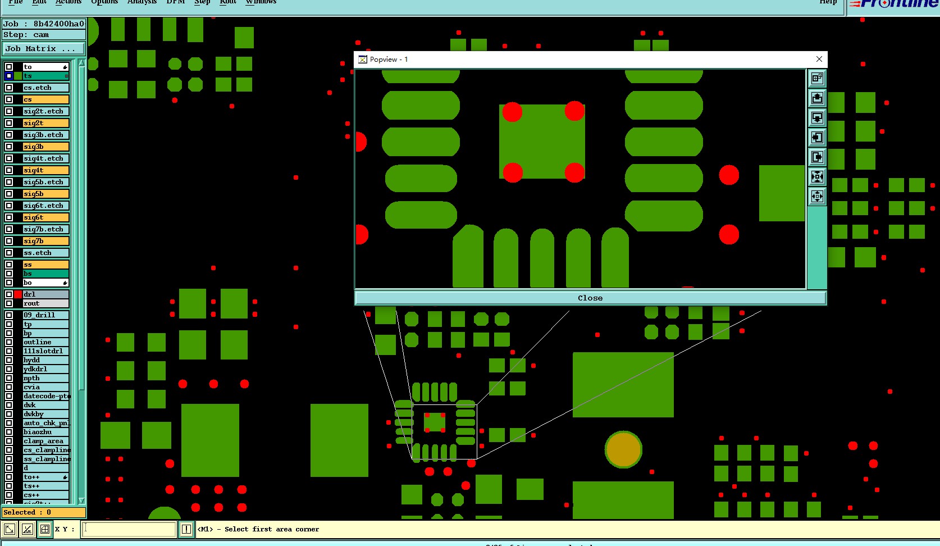Open the DFM menu
Image resolution: width=940 pixels, height=546 pixels.
(x=176, y=2)
